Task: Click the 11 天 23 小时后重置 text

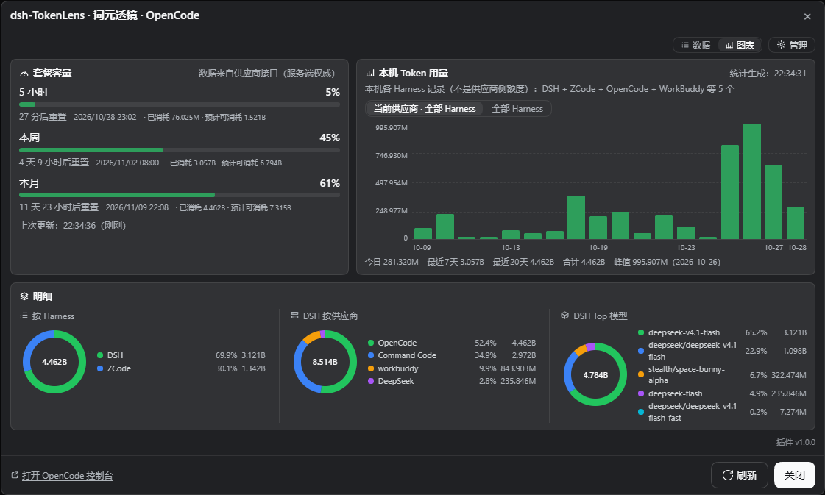Action: coord(59,207)
